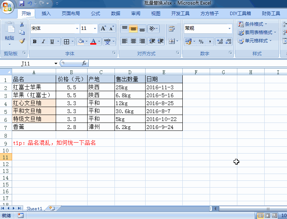Expand the 常规 number format dropdown

[x=229, y=28]
